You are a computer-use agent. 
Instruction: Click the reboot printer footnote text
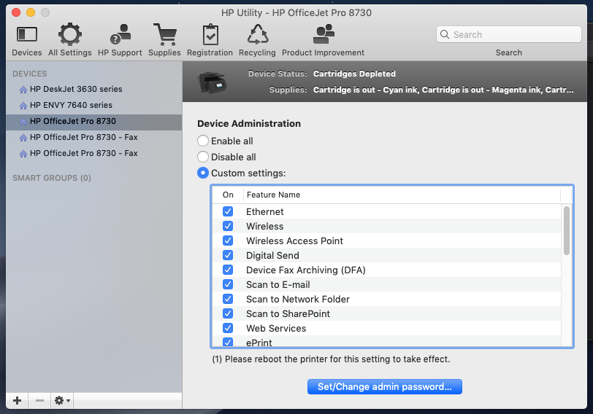point(331,359)
